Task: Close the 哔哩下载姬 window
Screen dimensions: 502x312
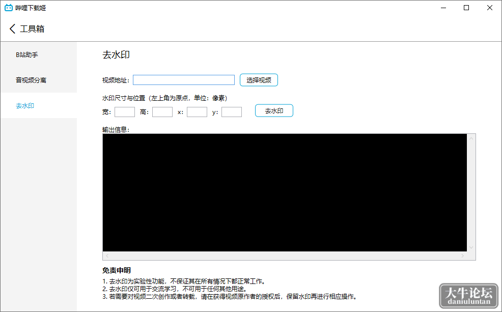Action: (490, 8)
